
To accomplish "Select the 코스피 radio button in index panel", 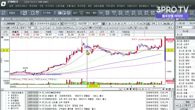I will 178,23.
